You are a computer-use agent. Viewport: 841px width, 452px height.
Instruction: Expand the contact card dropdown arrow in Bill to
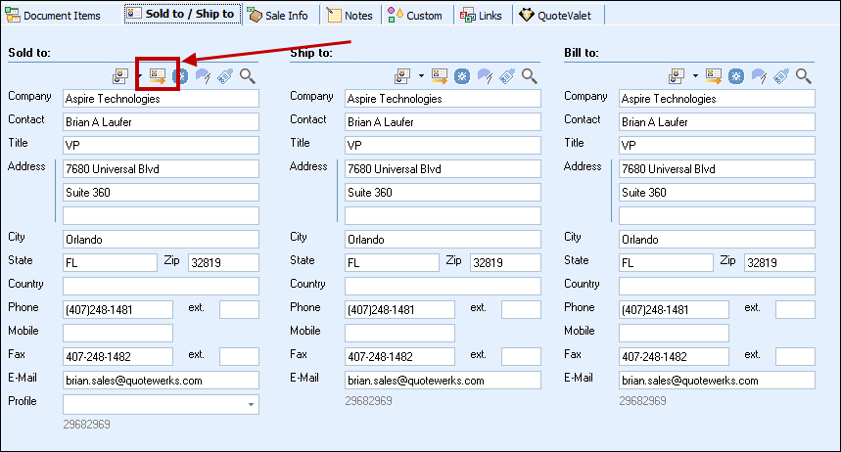(696, 75)
